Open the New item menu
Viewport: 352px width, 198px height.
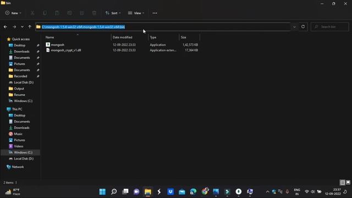pos(13,13)
